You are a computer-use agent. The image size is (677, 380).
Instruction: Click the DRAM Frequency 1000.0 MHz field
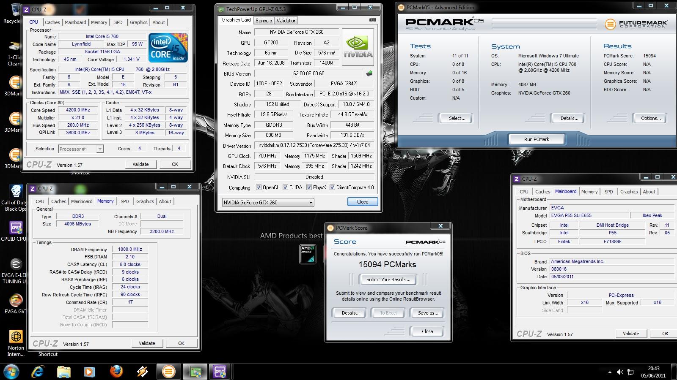[130, 250]
